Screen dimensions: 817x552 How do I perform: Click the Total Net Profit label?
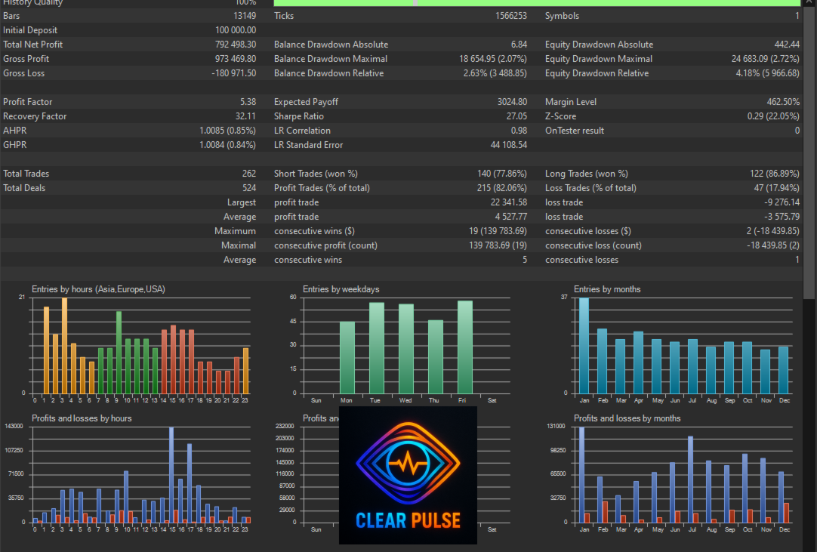tap(32, 45)
